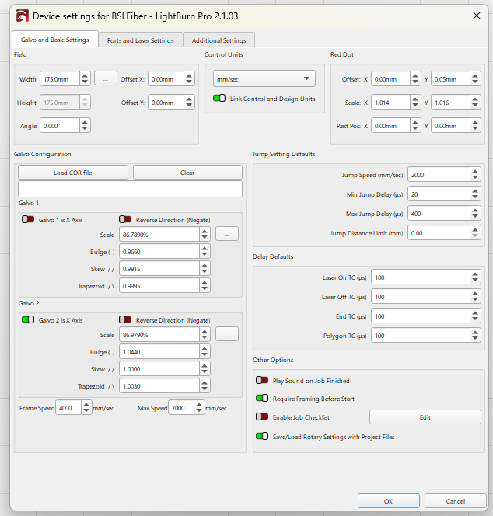Open the Additional Settings tab
The width and height of the screenshot is (493, 516).
(x=219, y=40)
